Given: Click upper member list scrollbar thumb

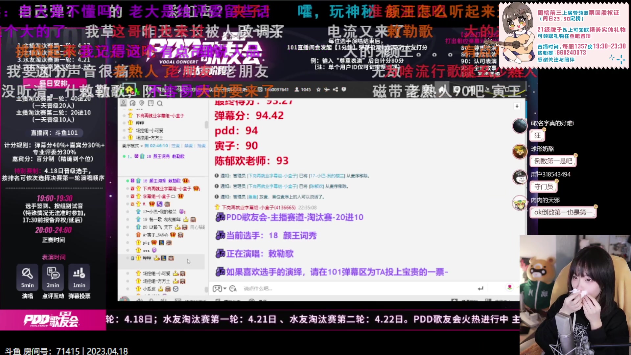Looking at the screenshot, I should [x=206, y=125].
